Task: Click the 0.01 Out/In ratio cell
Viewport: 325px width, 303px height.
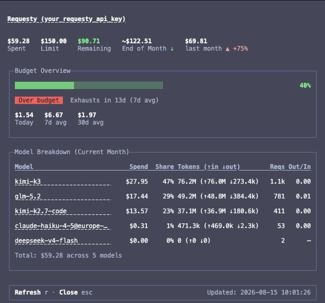Action: (303, 196)
